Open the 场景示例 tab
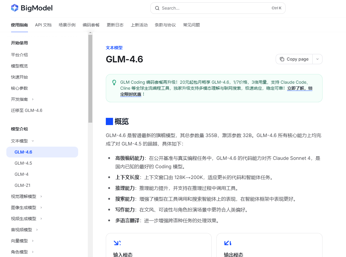This screenshot has width=346, height=257. 67,25
